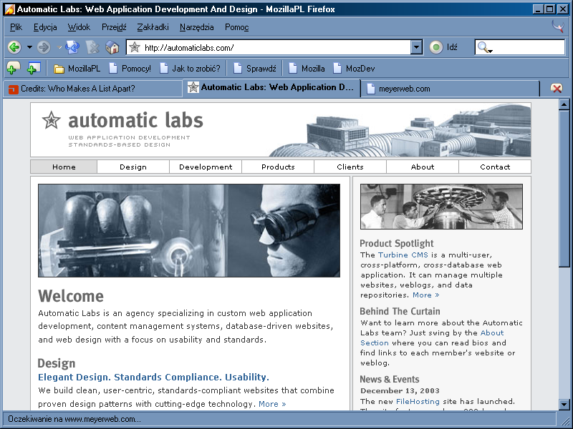Go to the Design navigation item
This screenshot has height=429, width=573.
[x=133, y=167]
